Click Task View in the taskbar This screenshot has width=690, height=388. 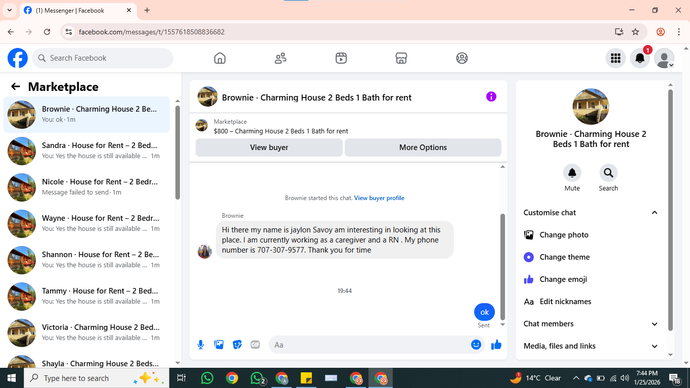click(181, 378)
